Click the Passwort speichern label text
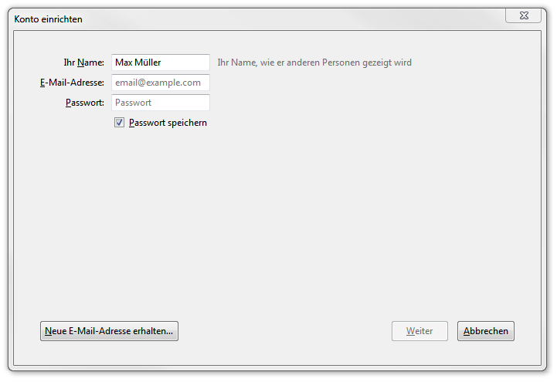Viewport: 557px width, 382px height. pyautogui.click(x=168, y=123)
